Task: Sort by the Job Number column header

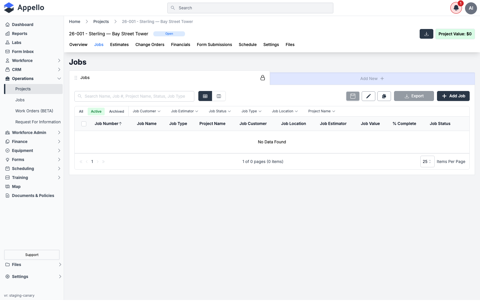Action: click(x=108, y=124)
